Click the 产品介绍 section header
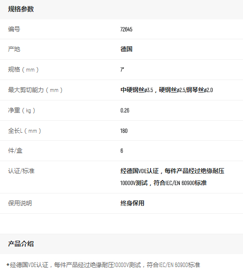 [x=21, y=244]
